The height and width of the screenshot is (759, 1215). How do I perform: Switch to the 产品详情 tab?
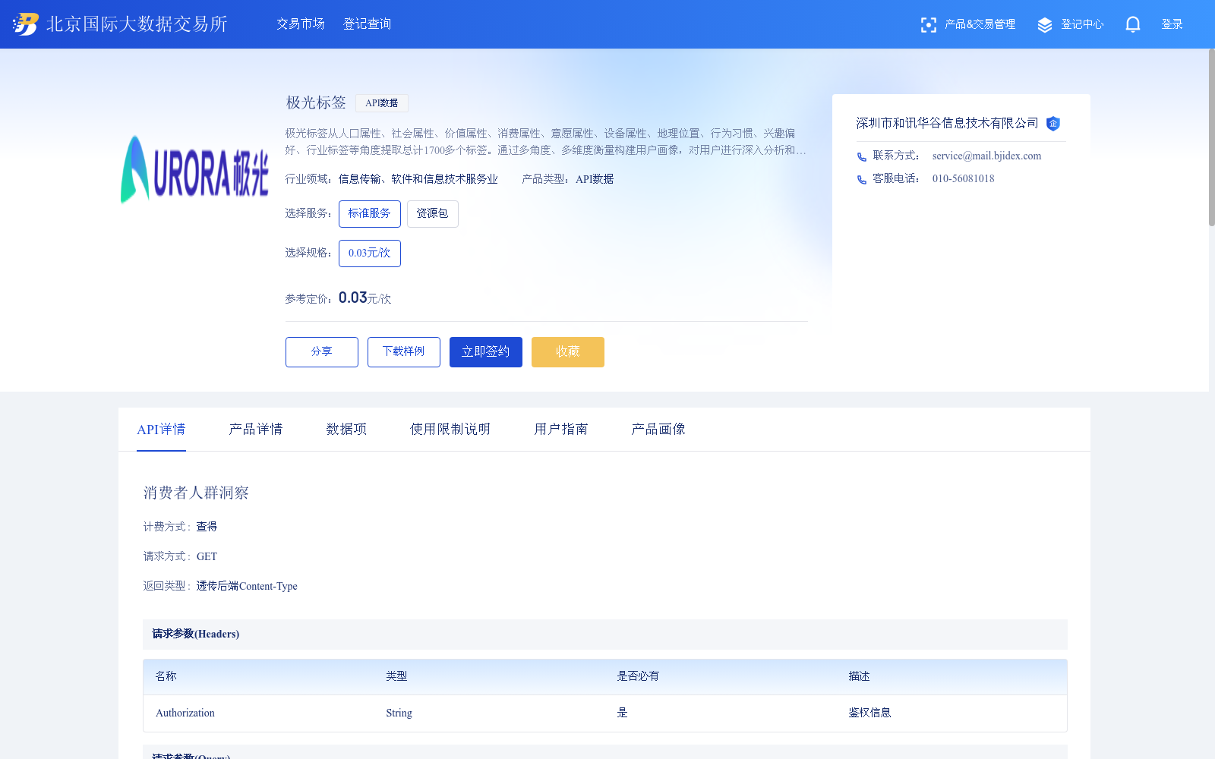(255, 429)
